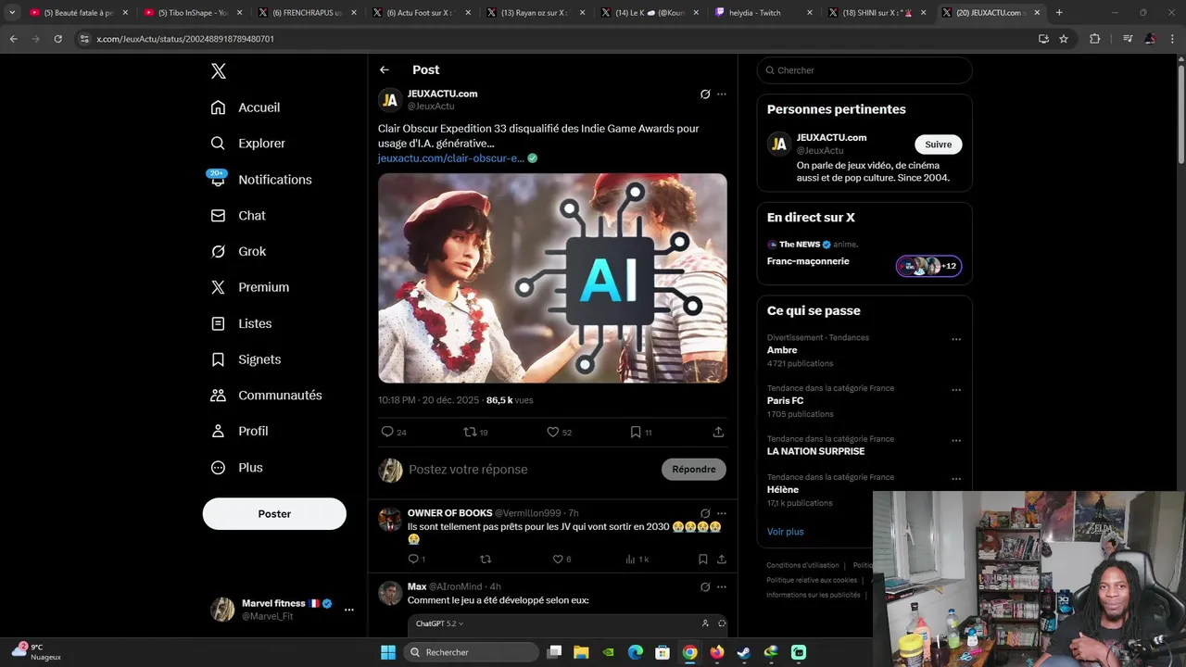Share the main JEUXACTU post
This screenshot has height=667, width=1186.
pyautogui.click(x=718, y=432)
